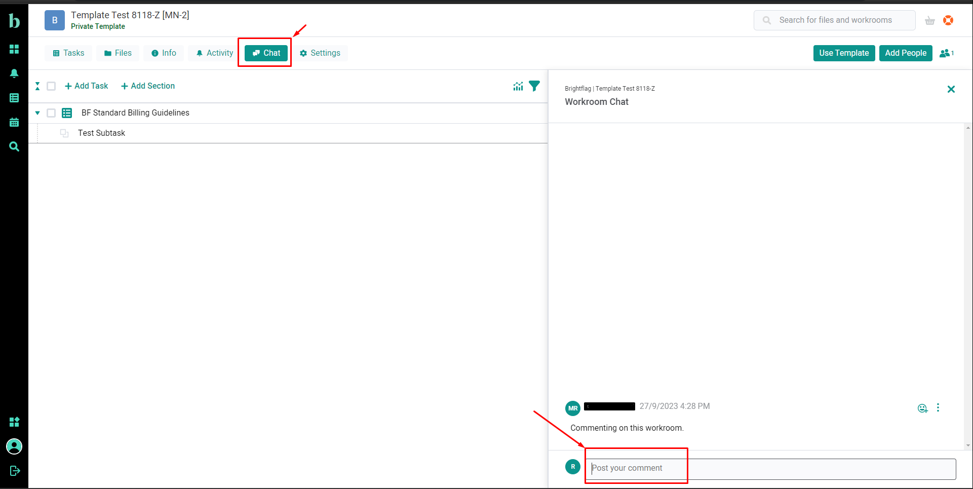Click the task filter funnel icon
This screenshot has height=489, width=973.
tap(534, 86)
